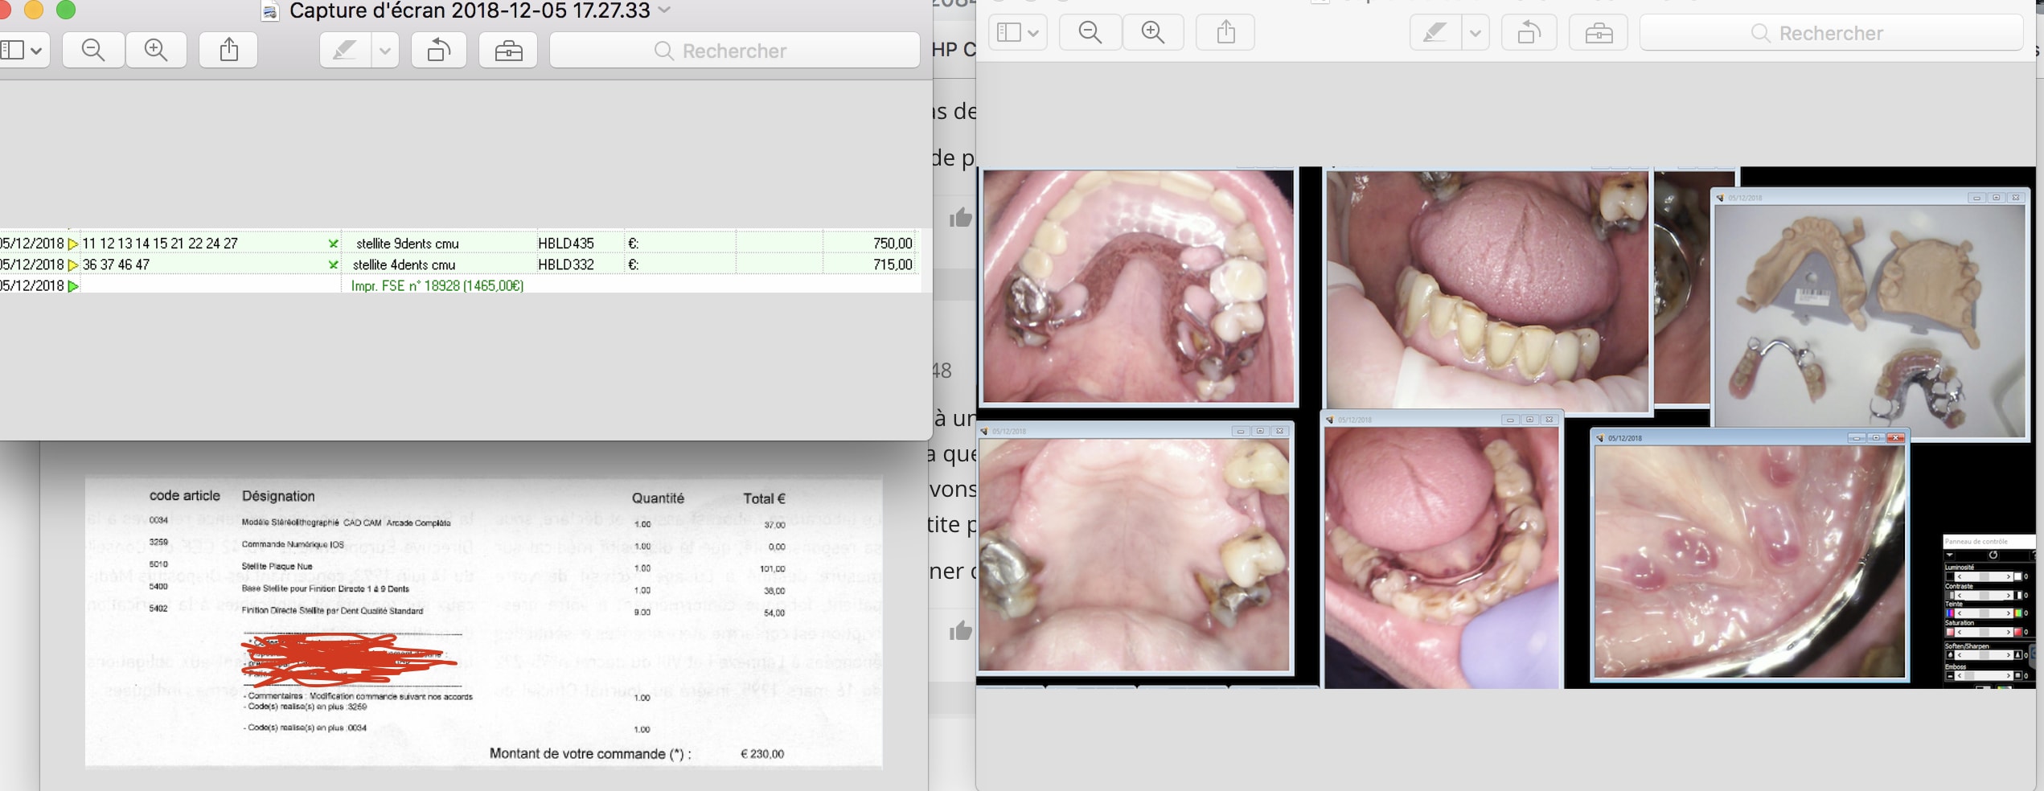
Task: Zoom out in the Capture d'écran 17.27.33 window
Action: 93,51
